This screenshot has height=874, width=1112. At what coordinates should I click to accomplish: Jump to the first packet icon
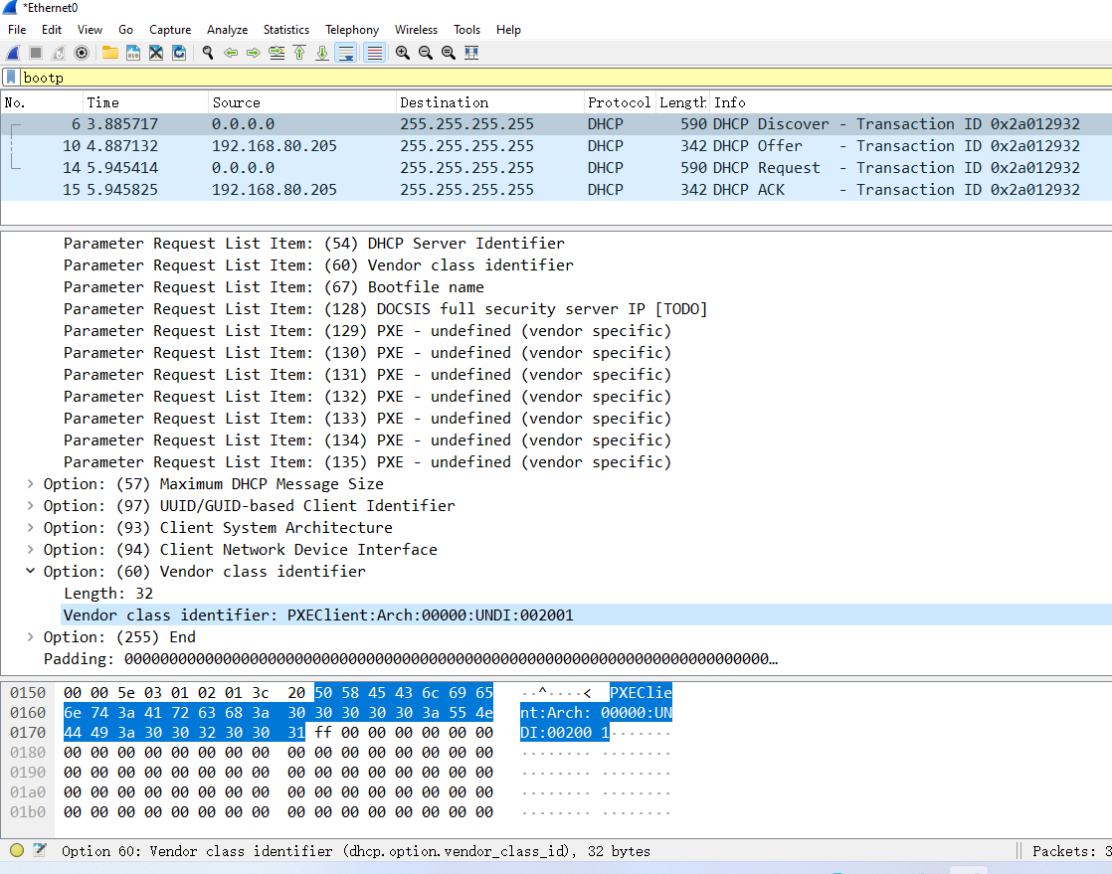coord(299,53)
